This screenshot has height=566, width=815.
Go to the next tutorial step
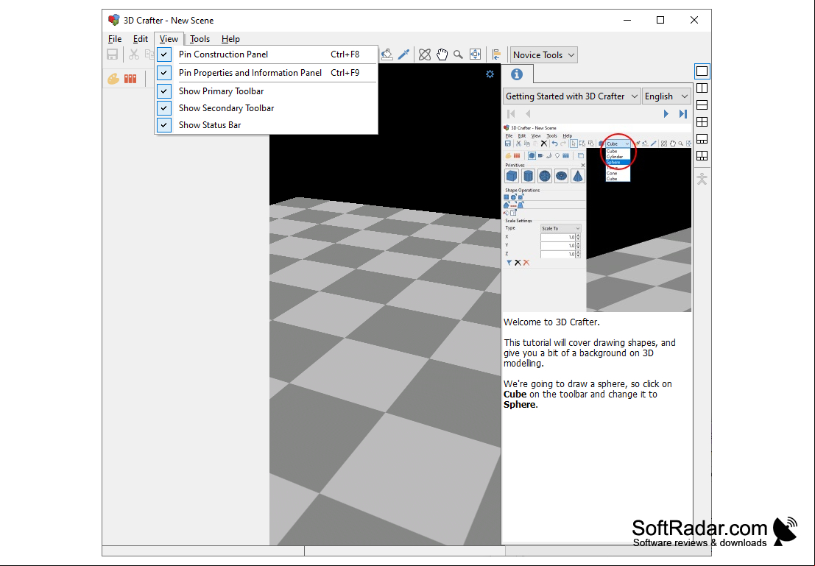[666, 114]
